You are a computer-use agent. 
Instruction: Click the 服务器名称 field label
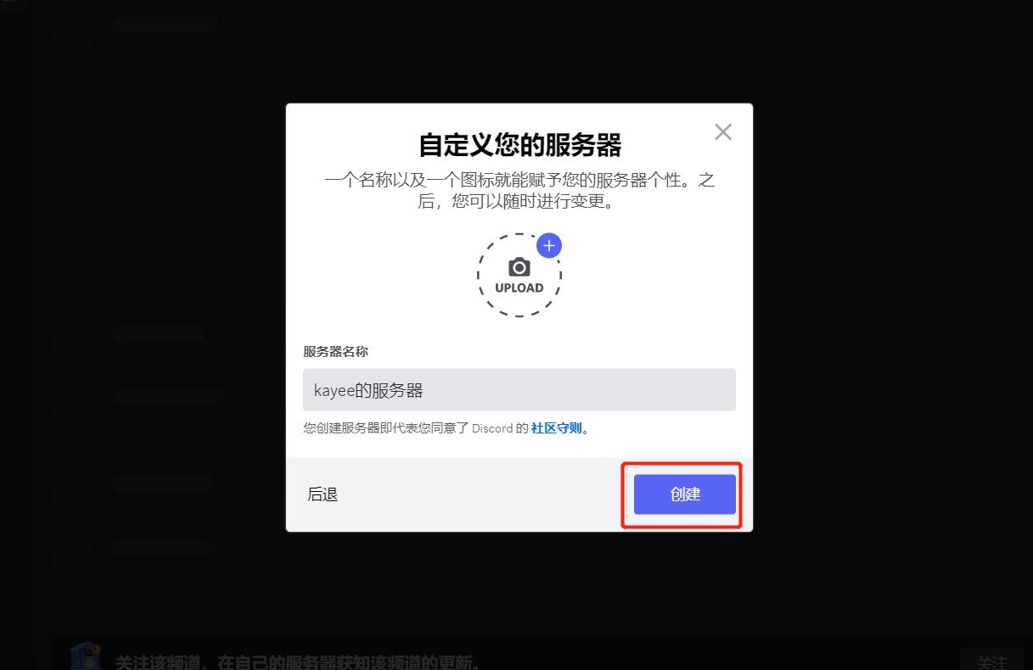[336, 351]
